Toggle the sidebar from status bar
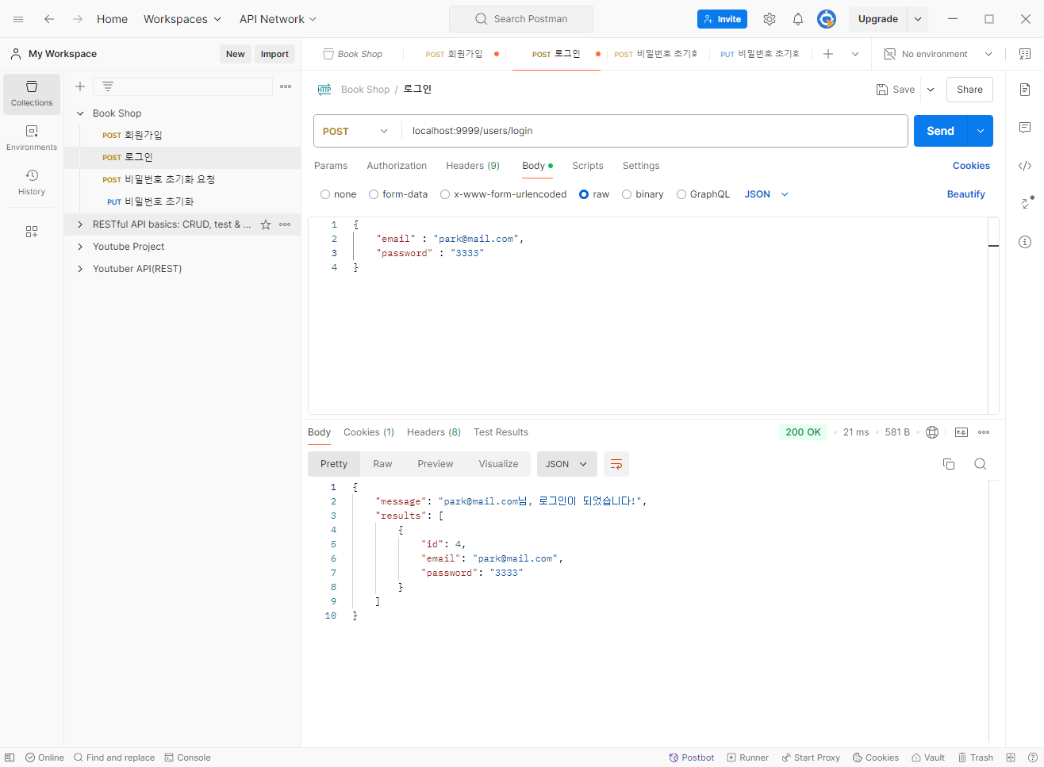 [x=10, y=757]
